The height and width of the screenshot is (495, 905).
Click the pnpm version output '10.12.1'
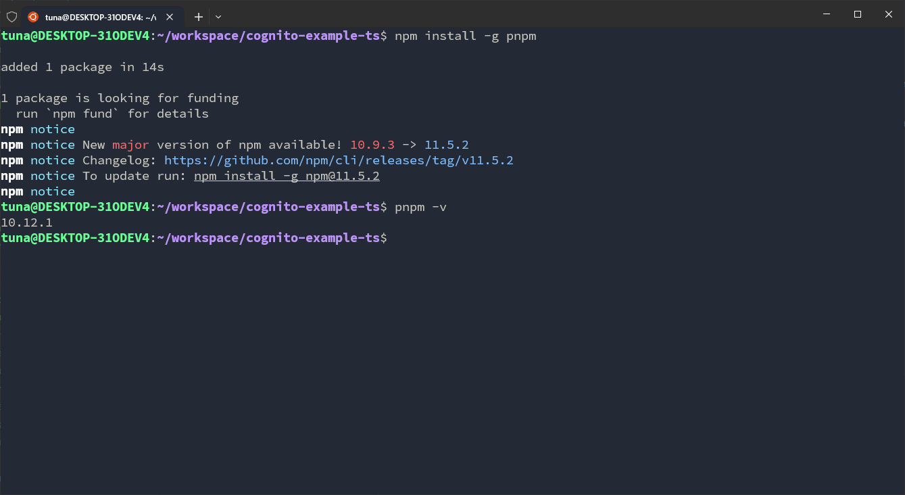tap(27, 222)
